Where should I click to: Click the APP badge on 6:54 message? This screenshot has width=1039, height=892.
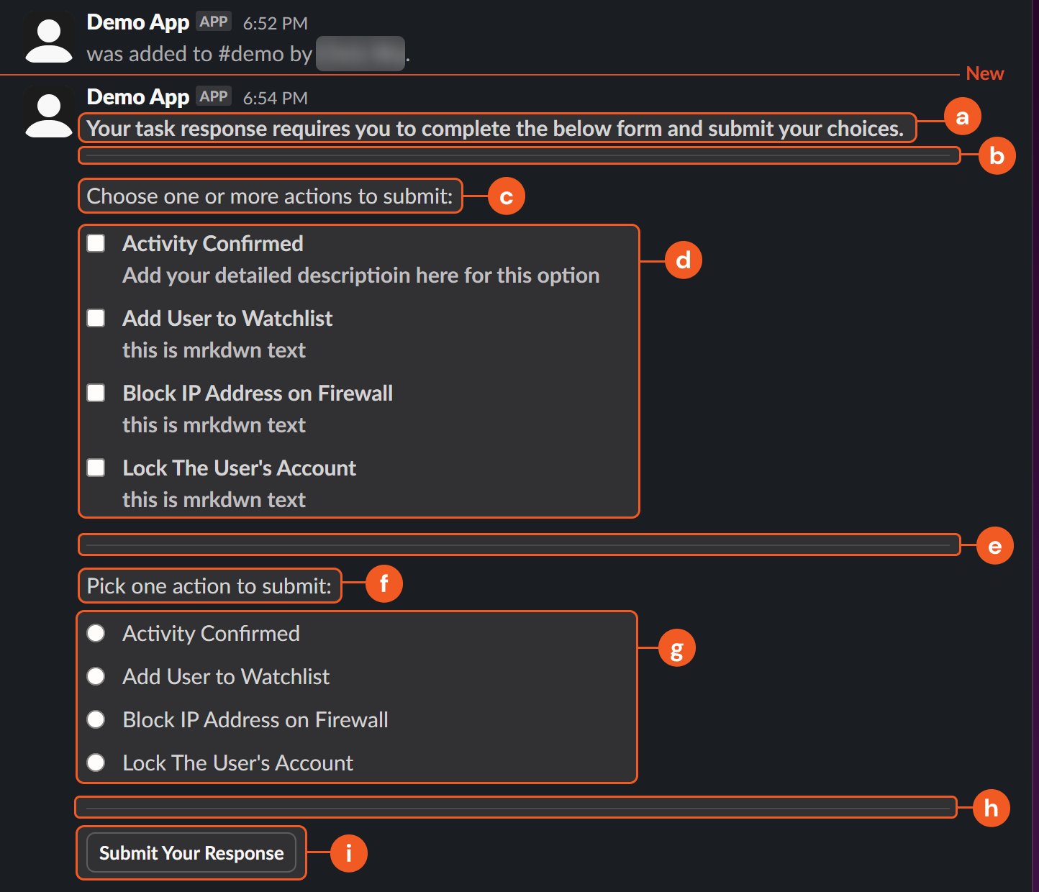tap(214, 97)
